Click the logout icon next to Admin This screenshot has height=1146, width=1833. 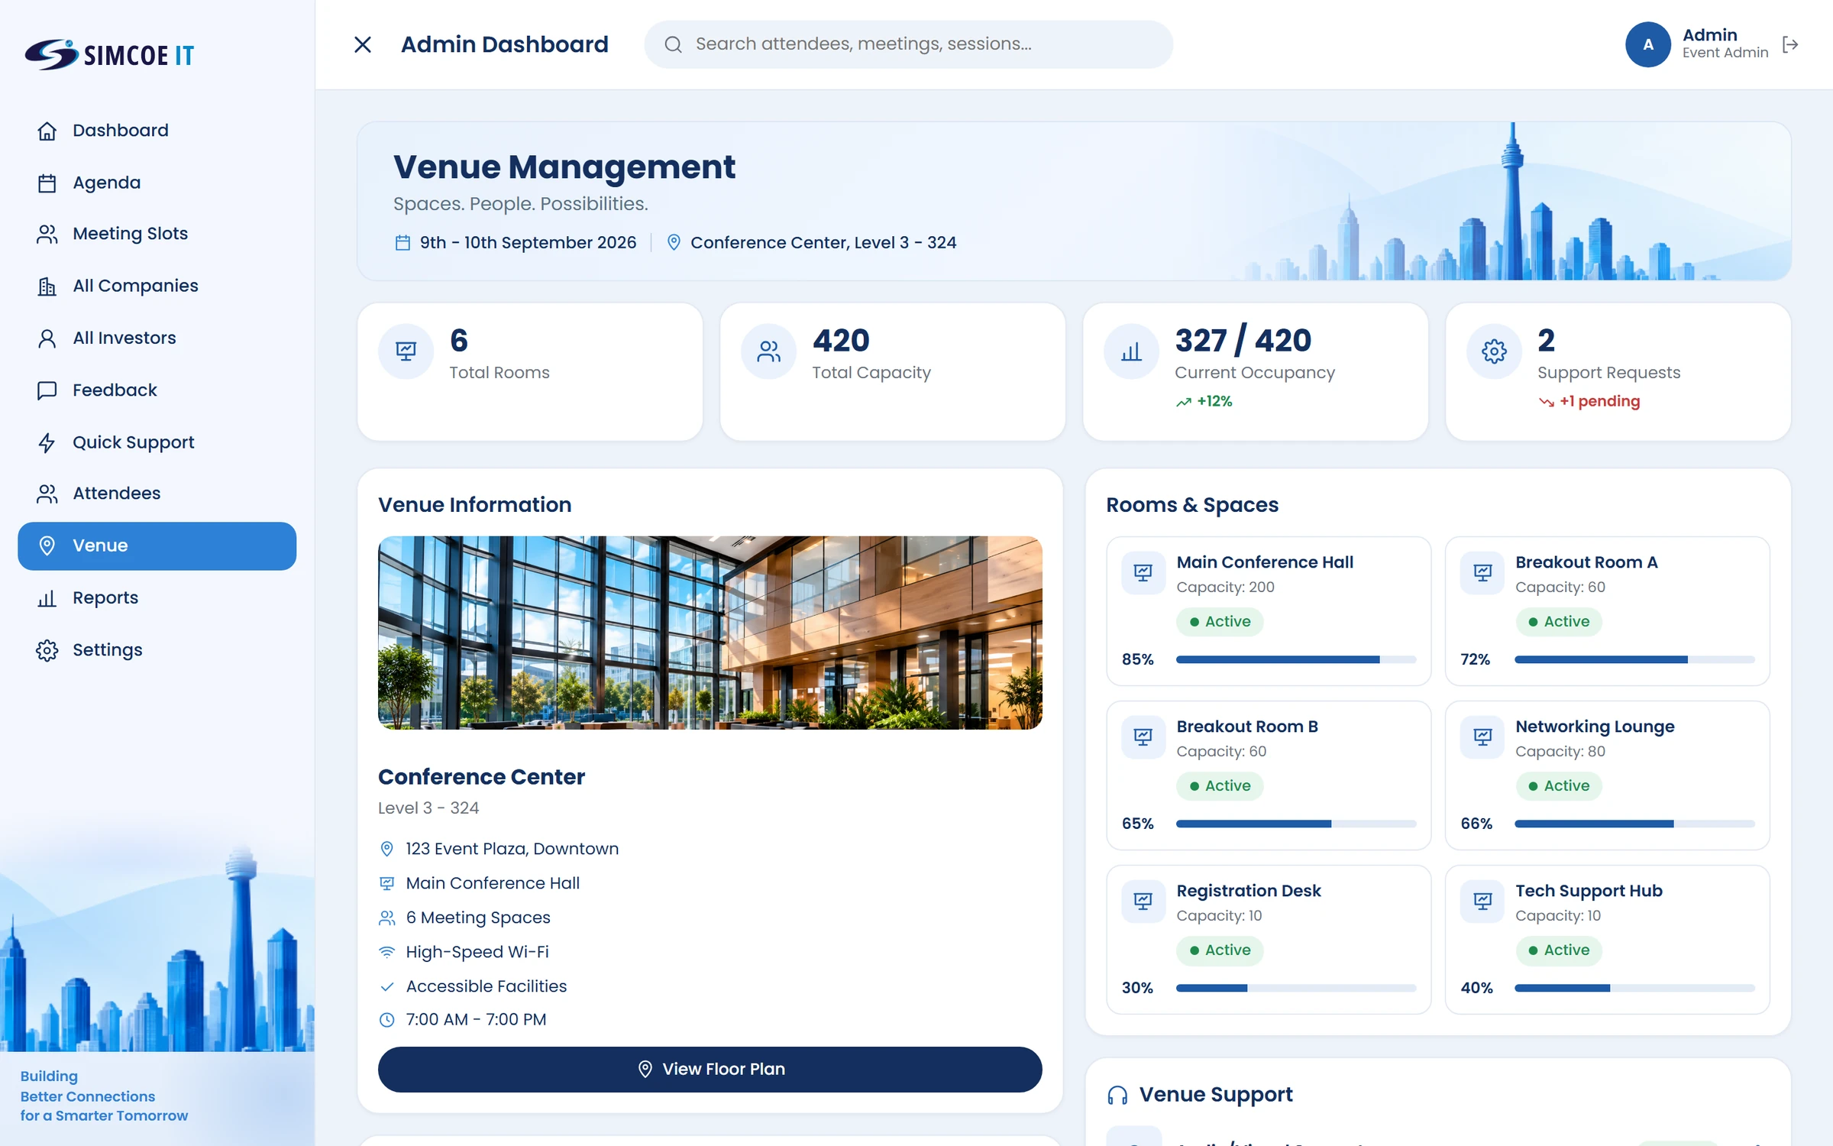click(x=1790, y=44)
